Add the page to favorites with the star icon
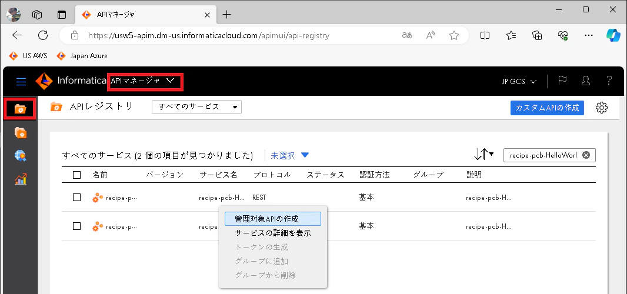Image resolution: width=627 pixels, height=294 pixels. (x=454, y=36)
